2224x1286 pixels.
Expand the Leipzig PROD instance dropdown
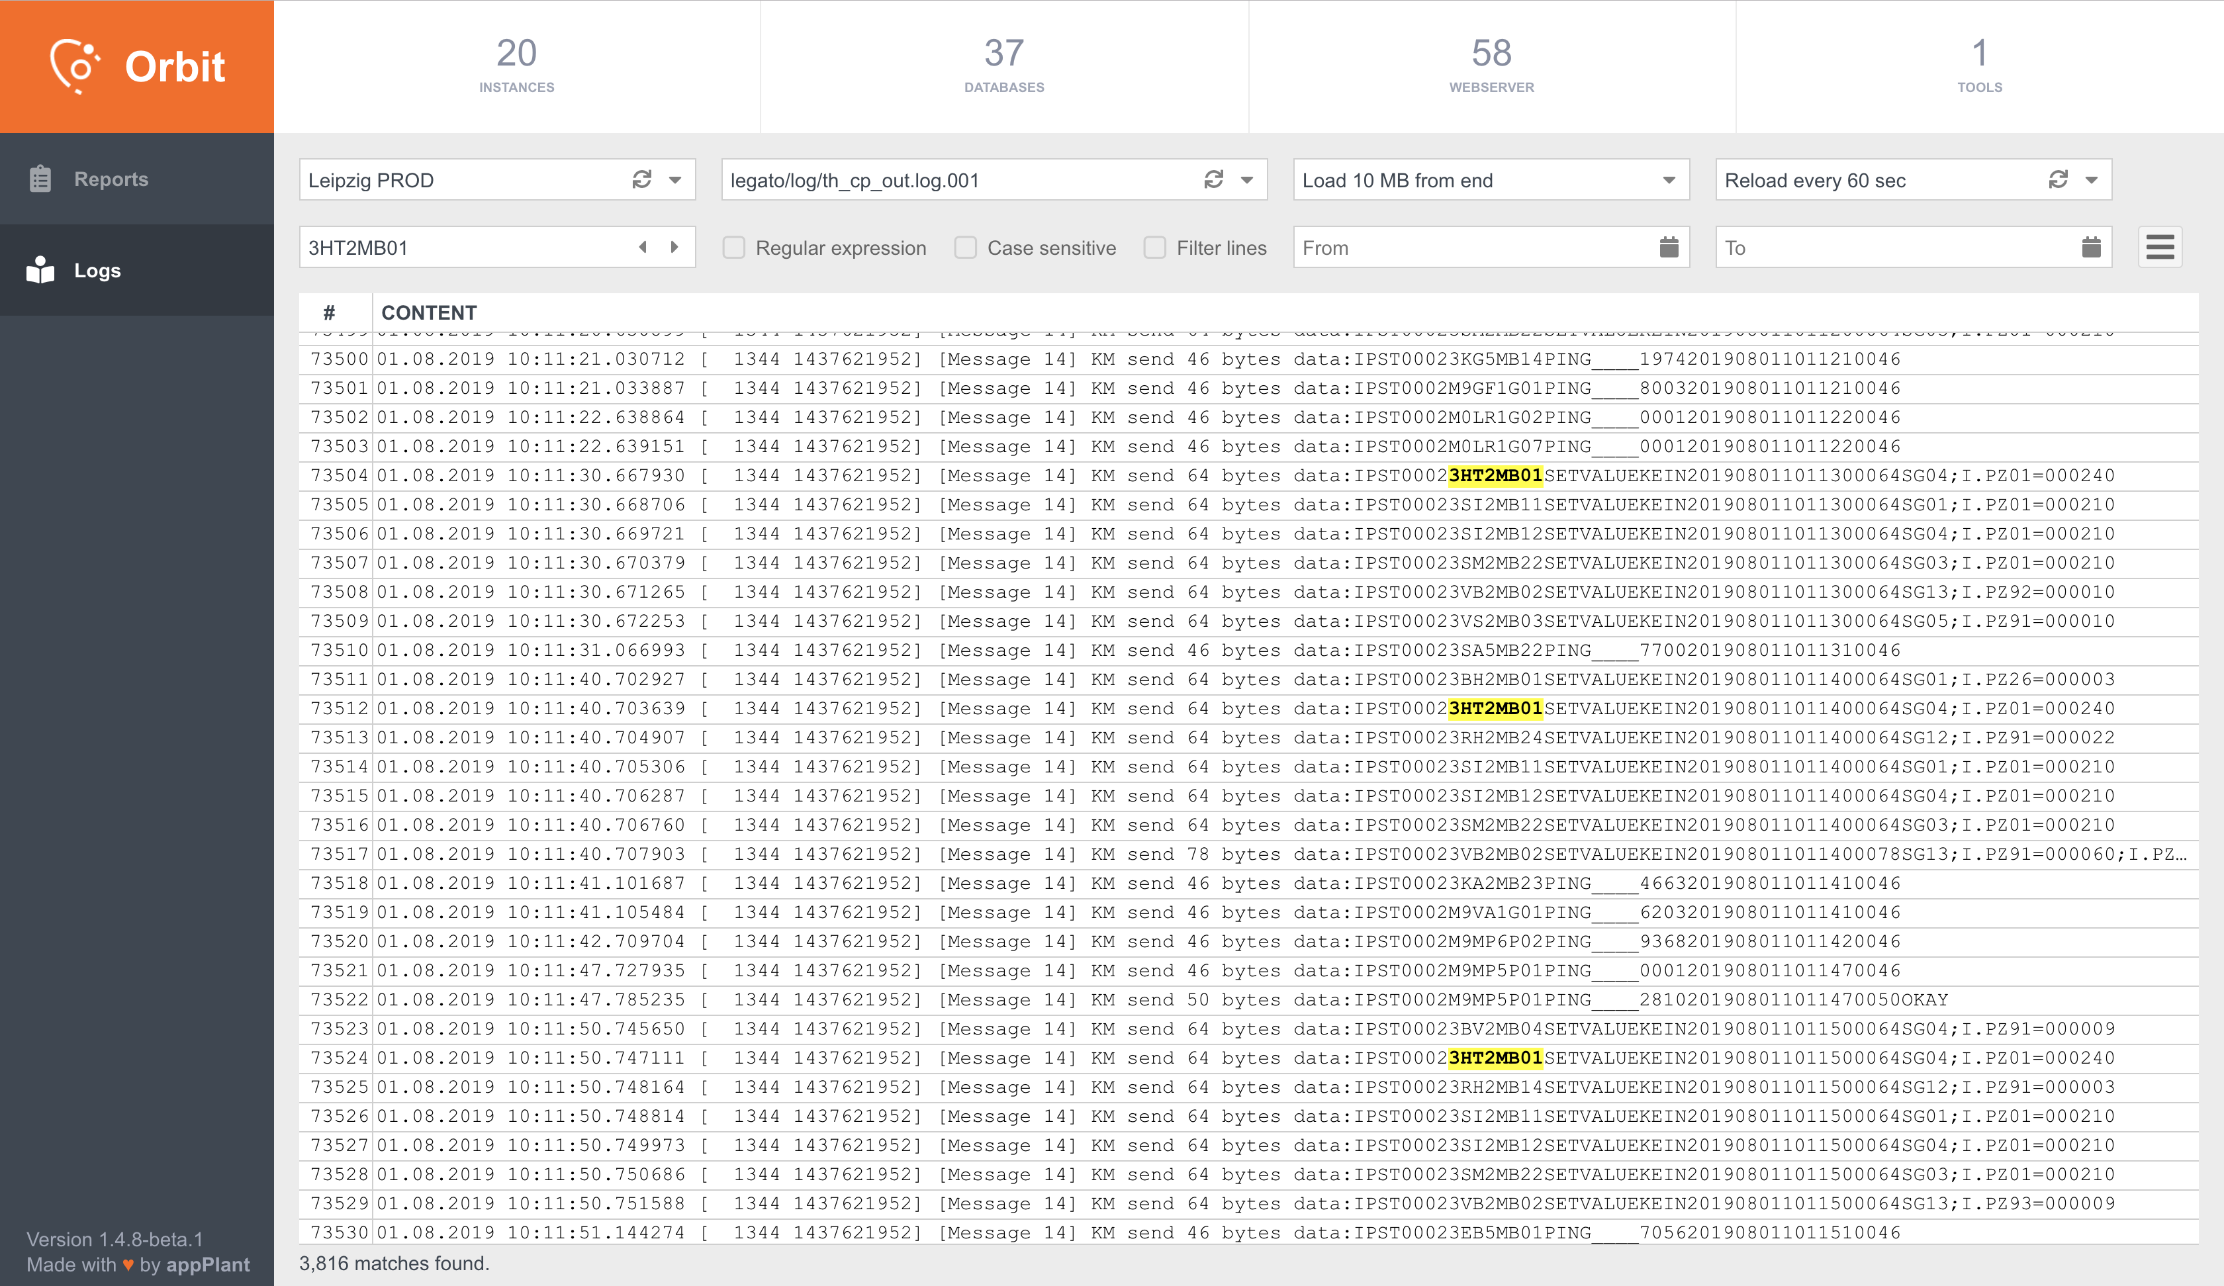(x=675, y=180)
